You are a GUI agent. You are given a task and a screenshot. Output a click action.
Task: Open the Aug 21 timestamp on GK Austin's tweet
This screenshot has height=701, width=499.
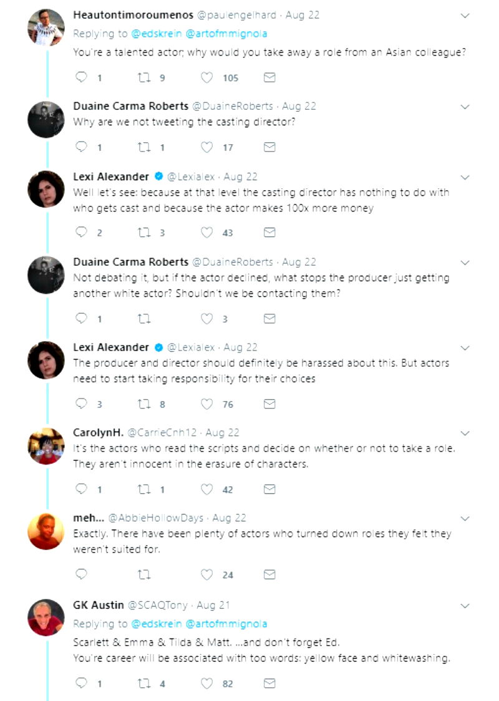coord(214,606)
